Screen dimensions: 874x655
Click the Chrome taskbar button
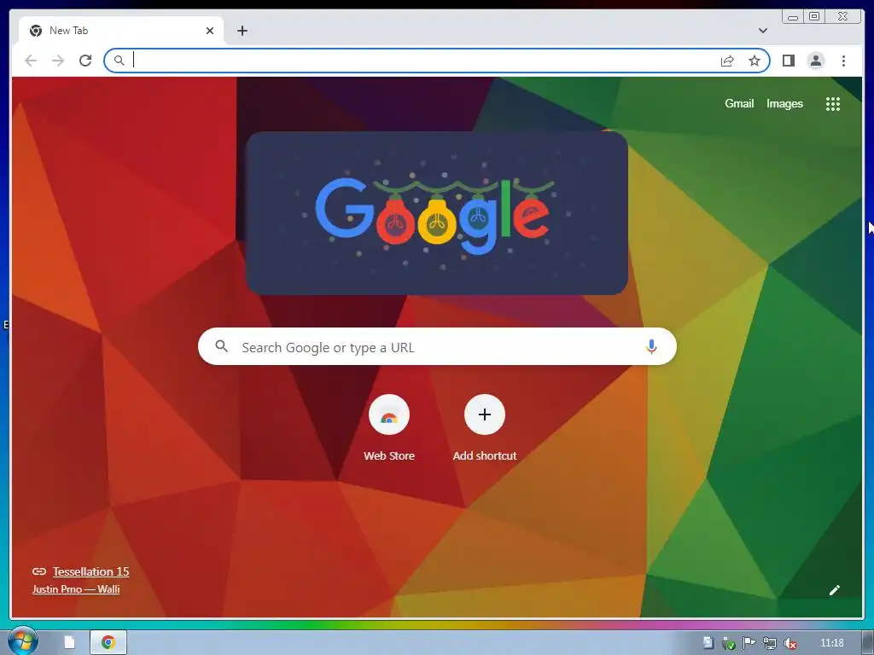point(108,643)
